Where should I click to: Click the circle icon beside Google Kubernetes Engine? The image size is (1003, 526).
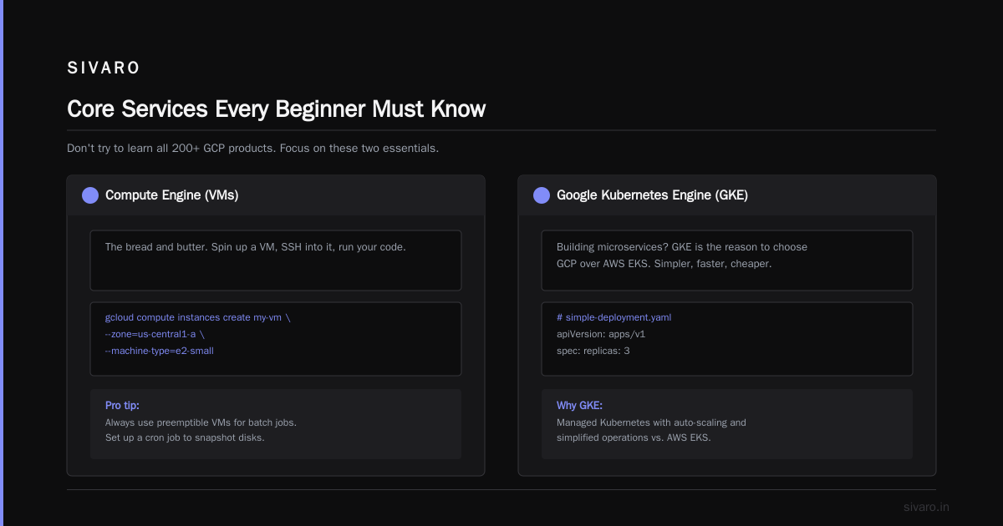[x=542, y=195]
